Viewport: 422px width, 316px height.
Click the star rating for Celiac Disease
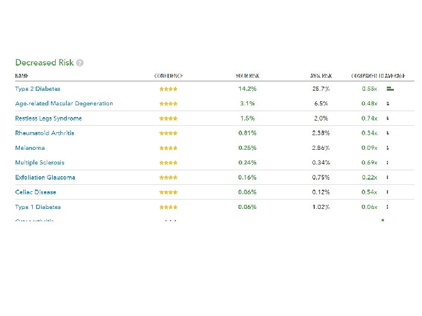[x=168, y=193]
